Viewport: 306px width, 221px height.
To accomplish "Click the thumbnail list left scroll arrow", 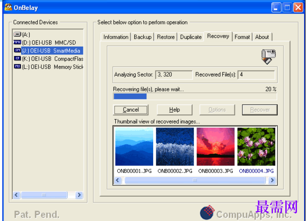I will pos(118,180).
